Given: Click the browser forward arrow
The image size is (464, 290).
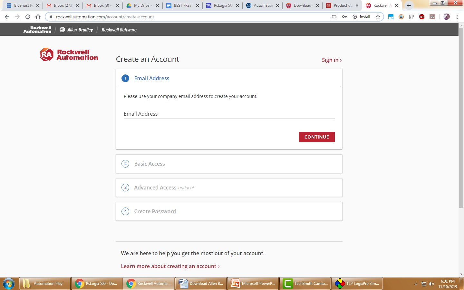Looking at the screenshot, I should (17, 17).
